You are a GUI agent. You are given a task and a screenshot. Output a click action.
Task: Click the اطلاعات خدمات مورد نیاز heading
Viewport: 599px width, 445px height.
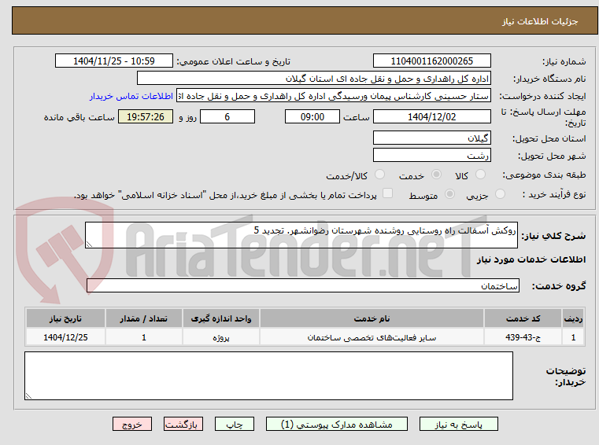[x=531, y=259]
